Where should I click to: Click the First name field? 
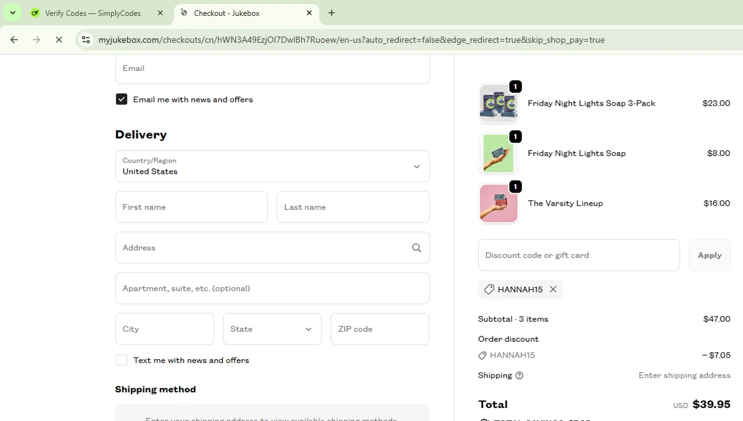[x=192, y=207]
